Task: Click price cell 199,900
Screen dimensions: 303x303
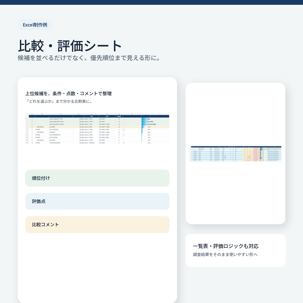Action: point(82,130)
